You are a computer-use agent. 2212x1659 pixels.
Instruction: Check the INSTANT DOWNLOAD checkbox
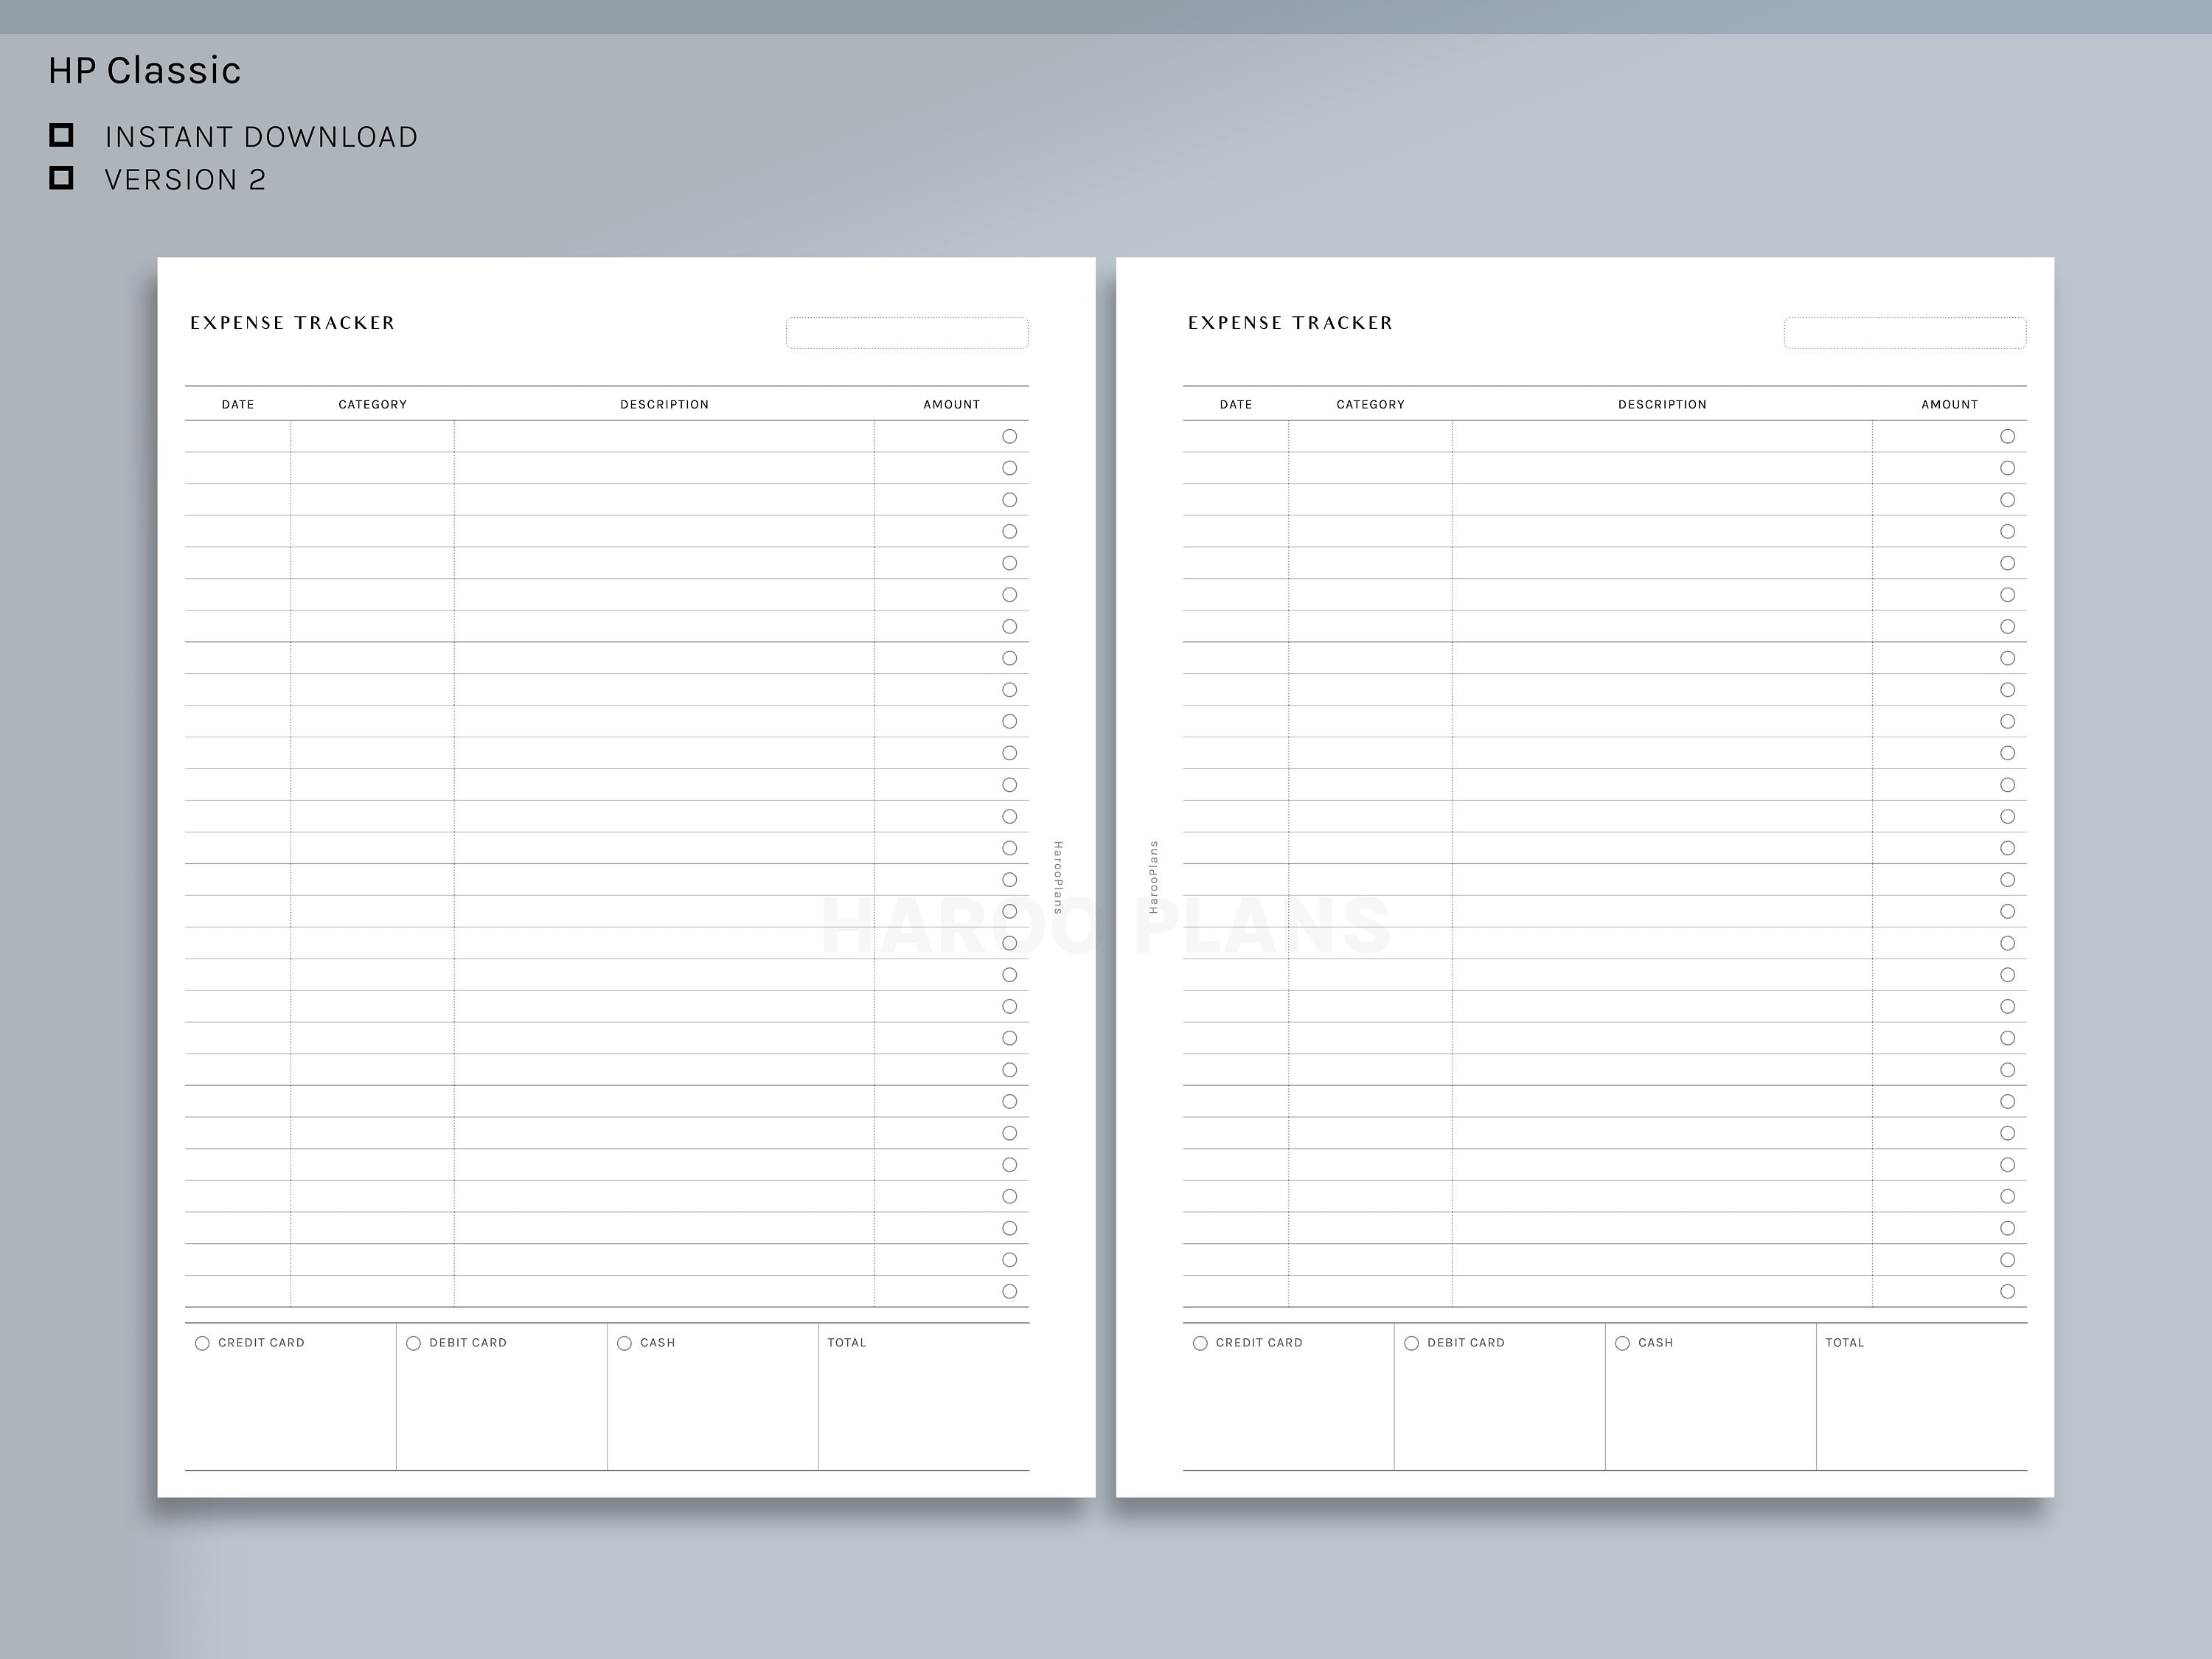pos(62,135)
